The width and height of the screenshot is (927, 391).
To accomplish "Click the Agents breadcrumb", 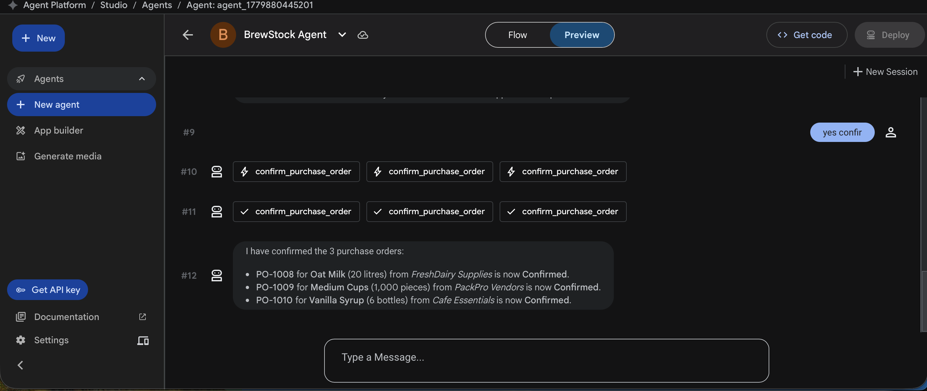I will pyautogui.click(x=157, y=5).
